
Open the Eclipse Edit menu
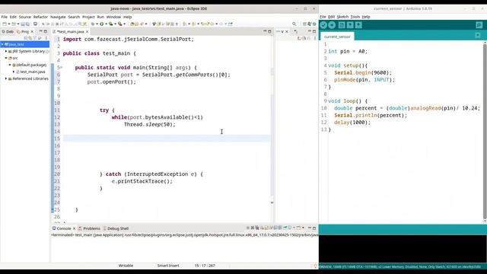pyautogui.click(x=13, y=17)
